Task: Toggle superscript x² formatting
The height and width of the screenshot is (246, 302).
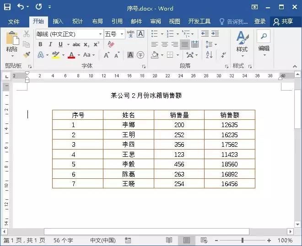Action: pos(97,44)
